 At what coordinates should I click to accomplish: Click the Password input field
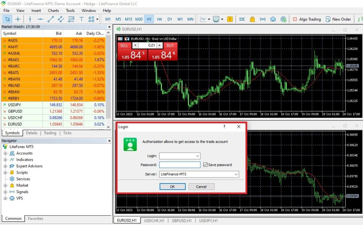[x=180, y=165]
